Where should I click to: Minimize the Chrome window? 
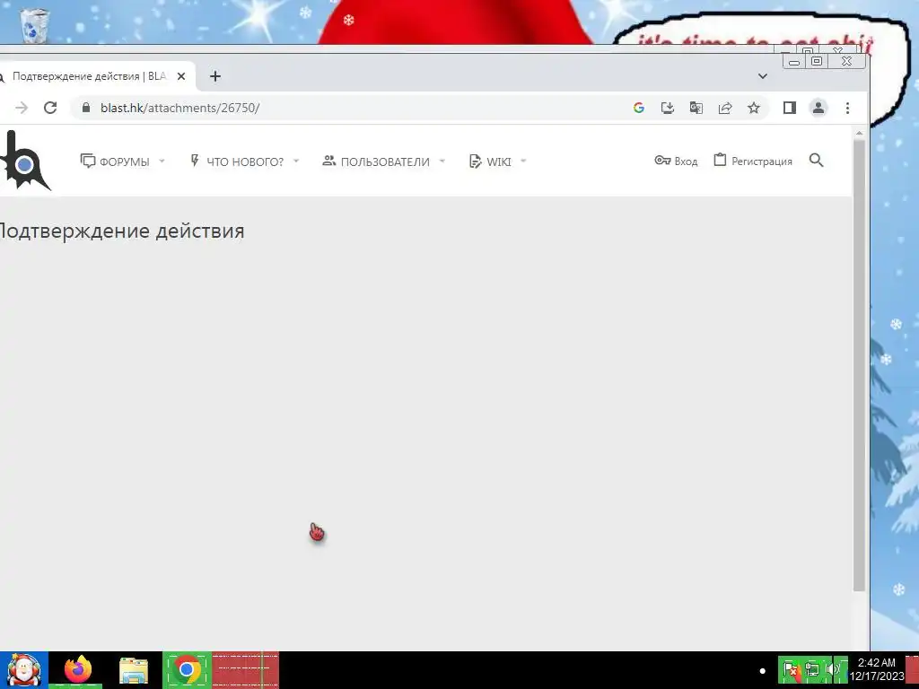coord(794,62)
